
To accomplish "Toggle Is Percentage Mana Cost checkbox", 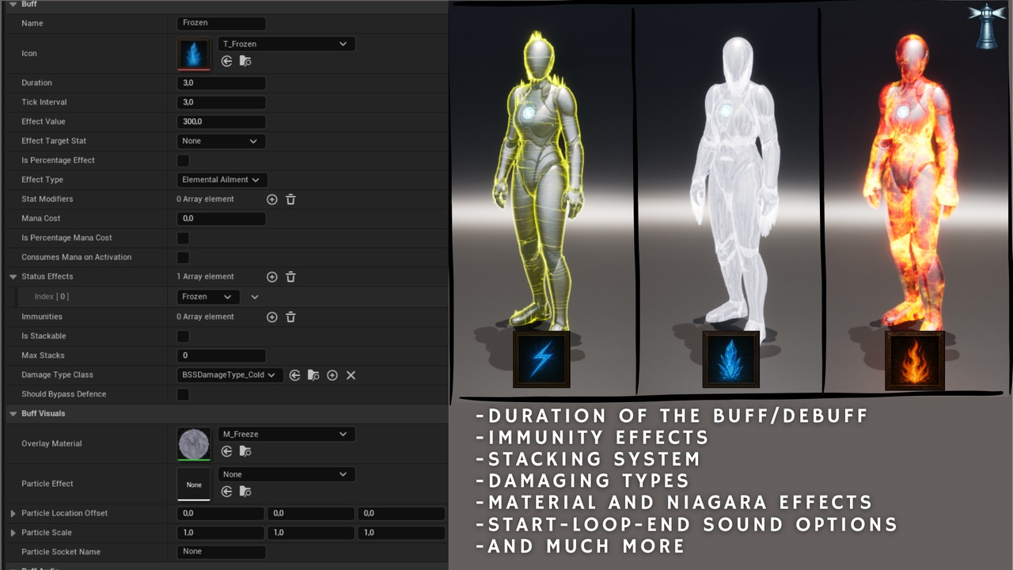I will (x=183, y=238).
